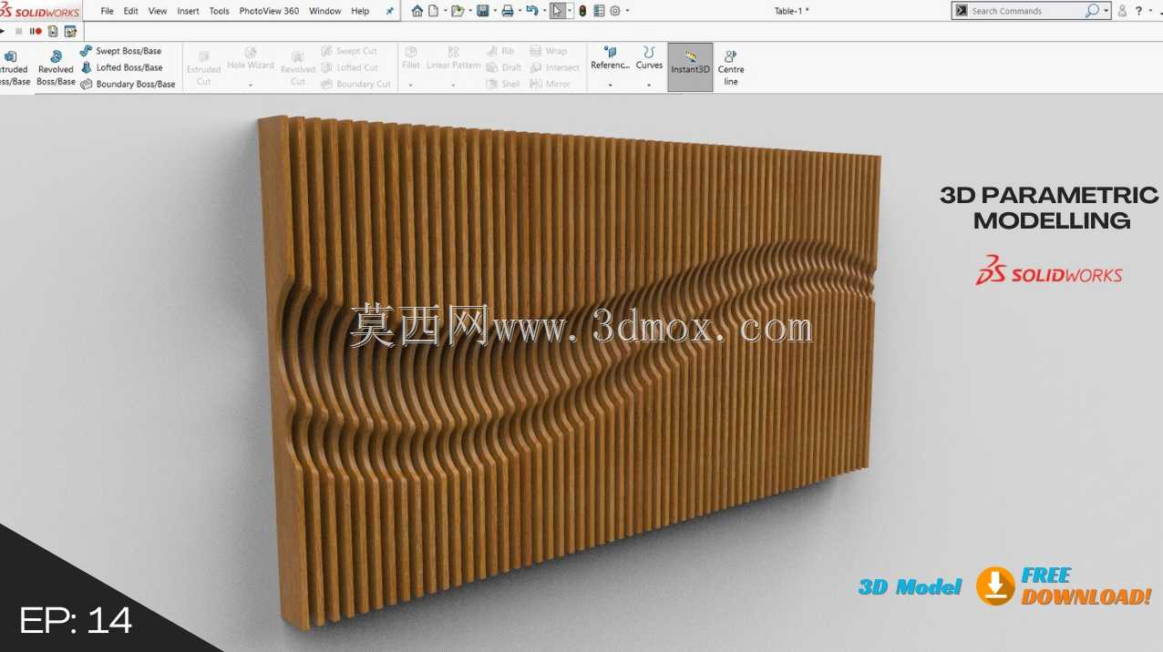The height and width of the screenshot is (652, 1163).
Task: Open the File menu
Action: (107, 11)
